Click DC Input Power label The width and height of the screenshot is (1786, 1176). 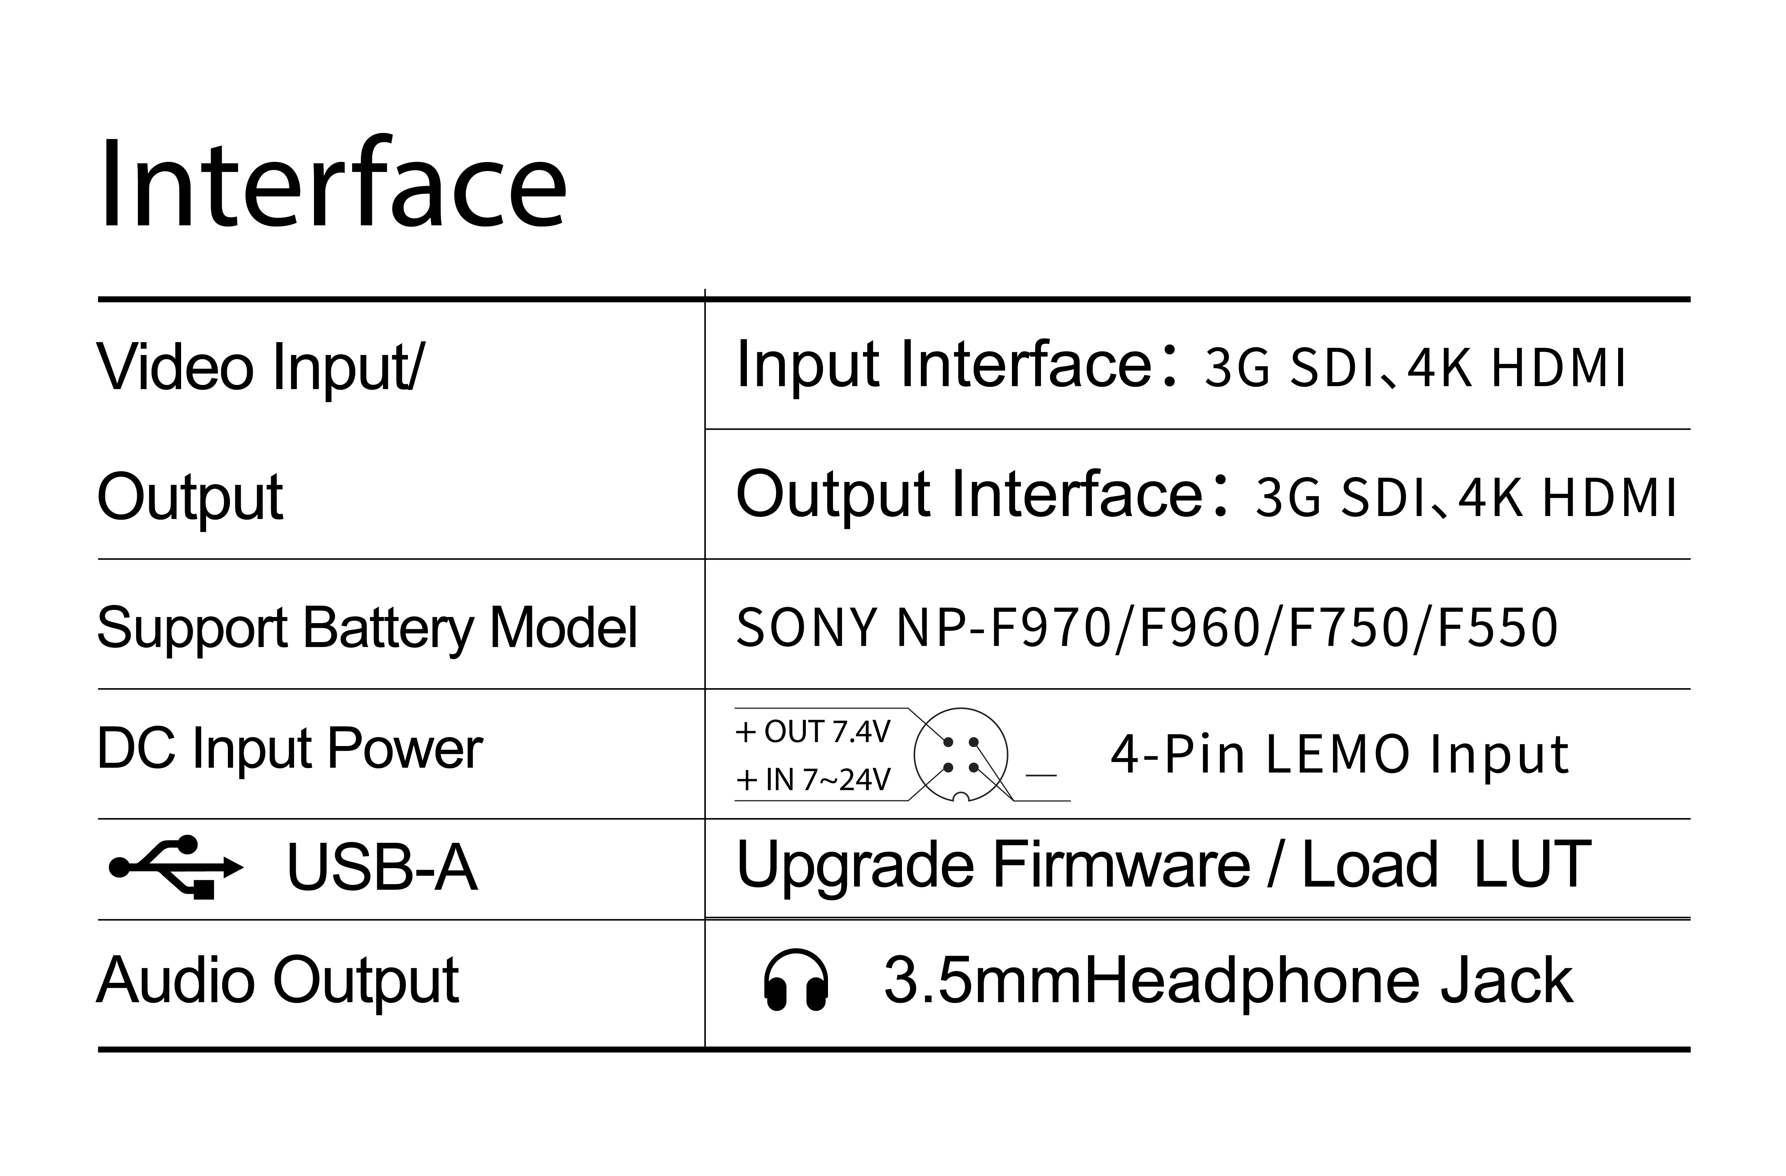pos(290,749)
